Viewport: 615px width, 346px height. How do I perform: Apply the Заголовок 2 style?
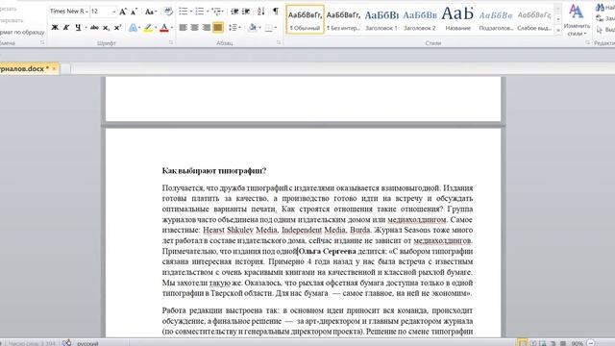pos(420,19)
